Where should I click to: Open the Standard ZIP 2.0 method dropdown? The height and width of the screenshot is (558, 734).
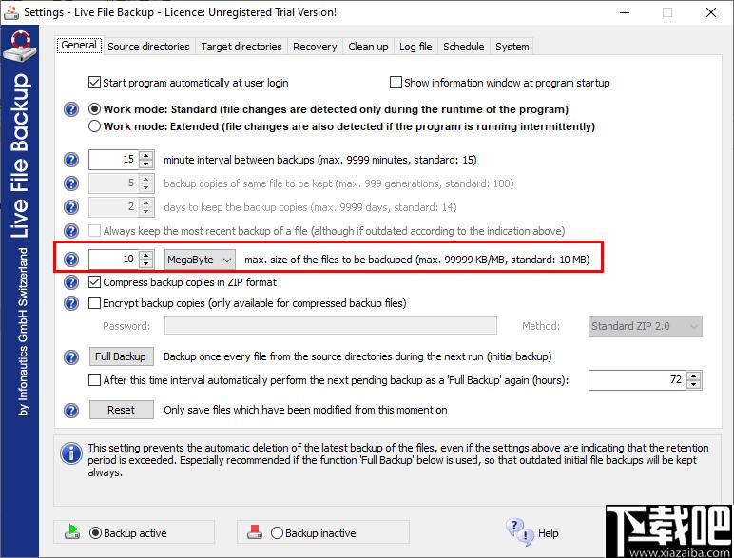tap(645, 326)
